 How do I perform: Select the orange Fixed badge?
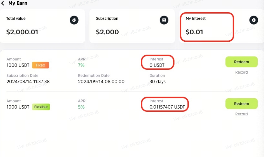tap(40, 65)
